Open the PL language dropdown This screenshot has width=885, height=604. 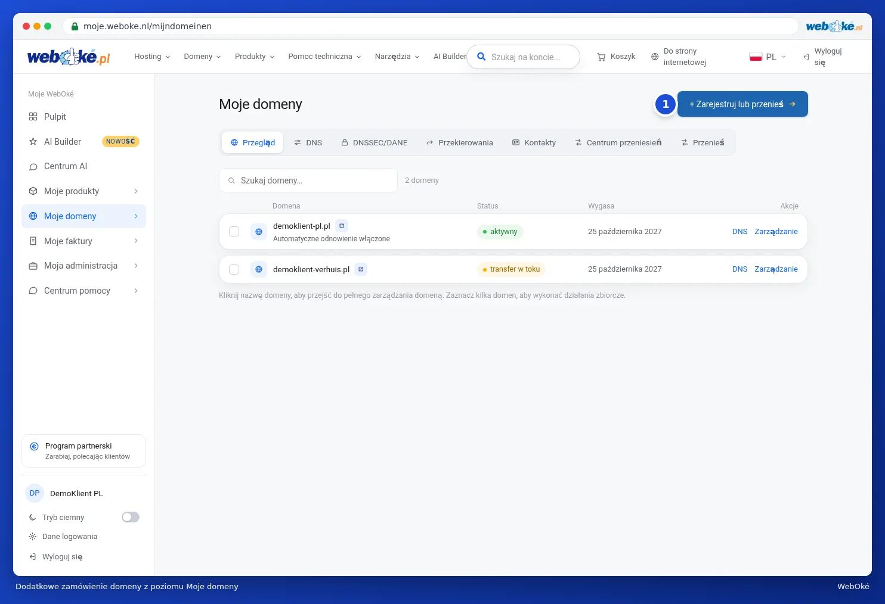click(x=768, y=57)
